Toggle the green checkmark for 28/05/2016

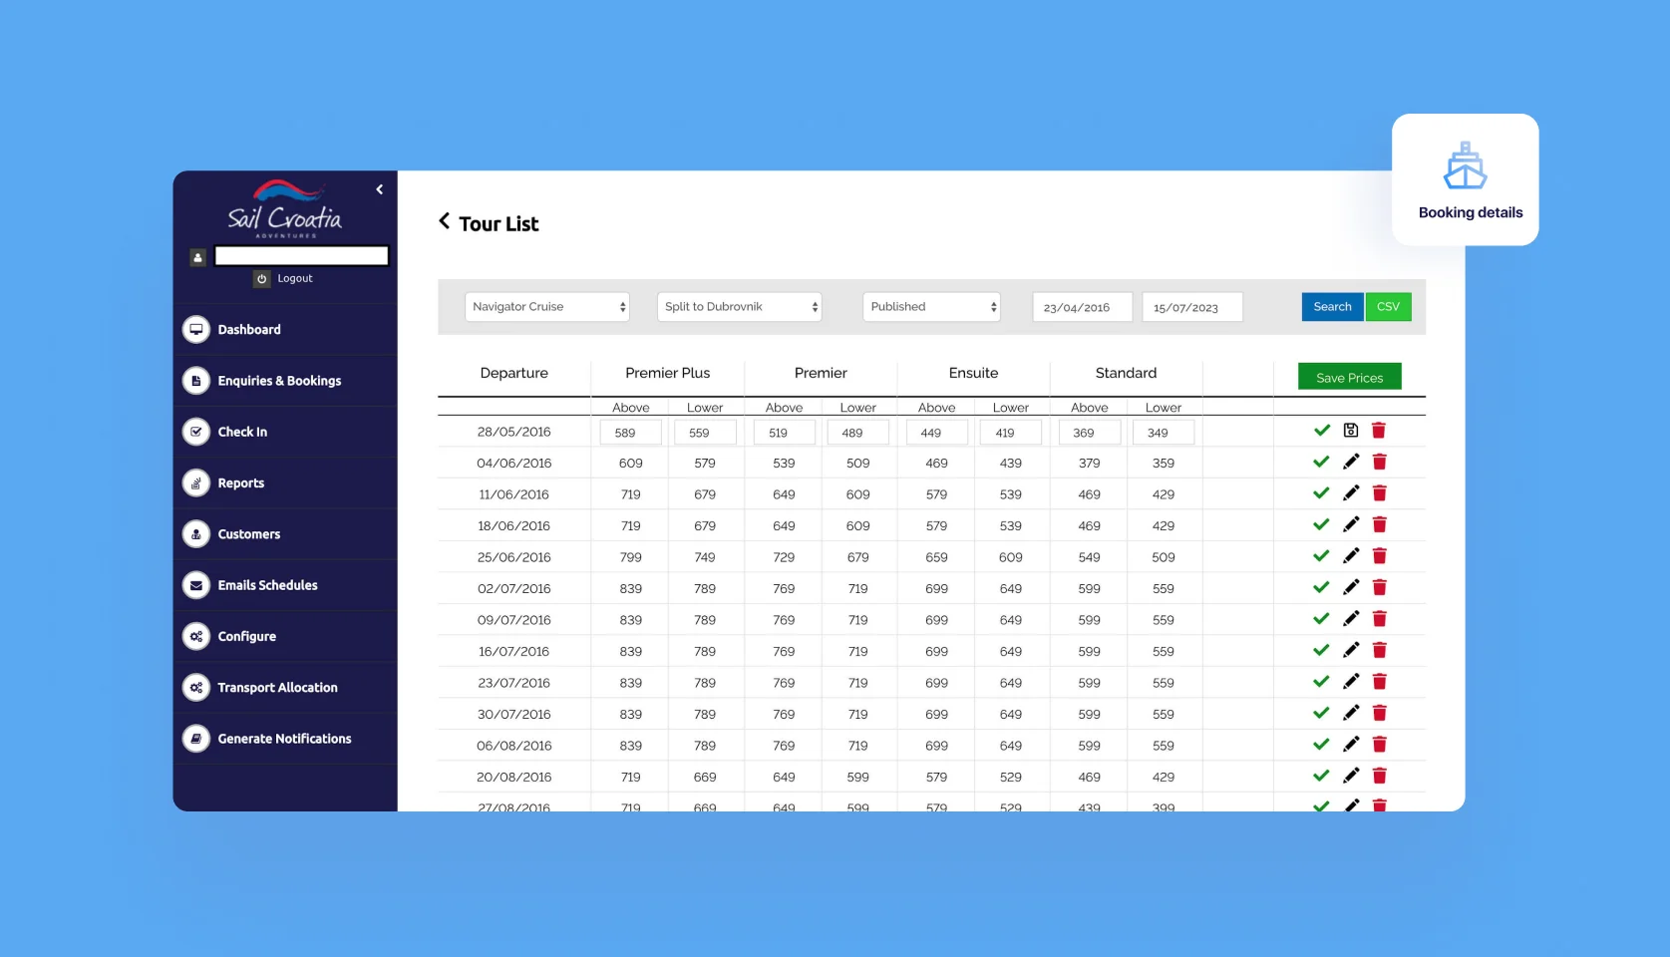coord(1321,431)
